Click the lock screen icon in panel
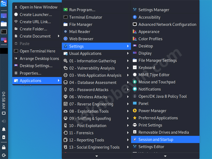Viewport: 212px width, 159px height. click(4, 147)
